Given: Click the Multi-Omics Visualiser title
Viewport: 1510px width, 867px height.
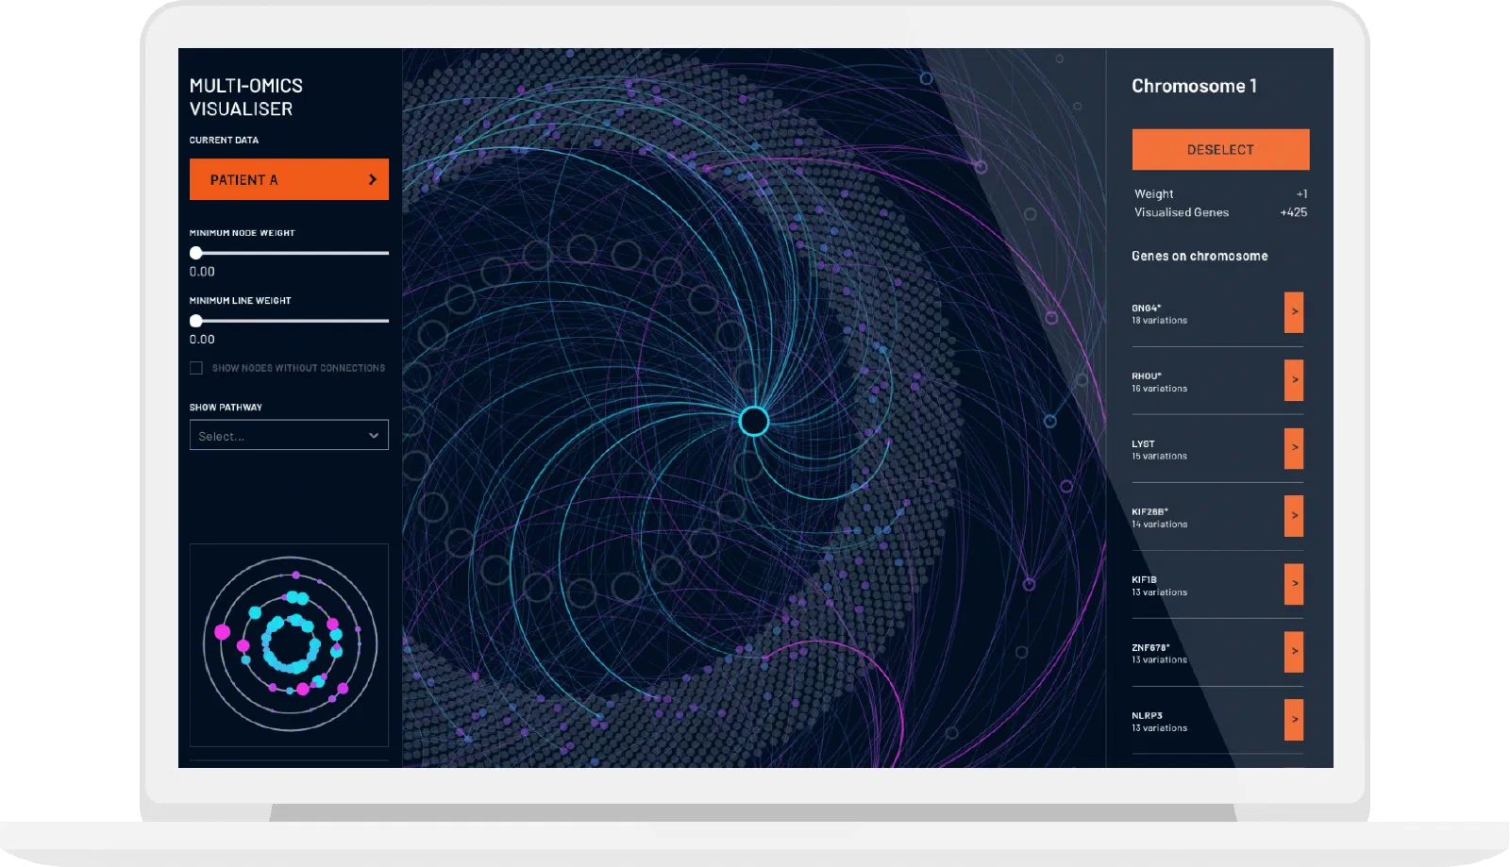Looking at the screenshot, I should (245, 97).
